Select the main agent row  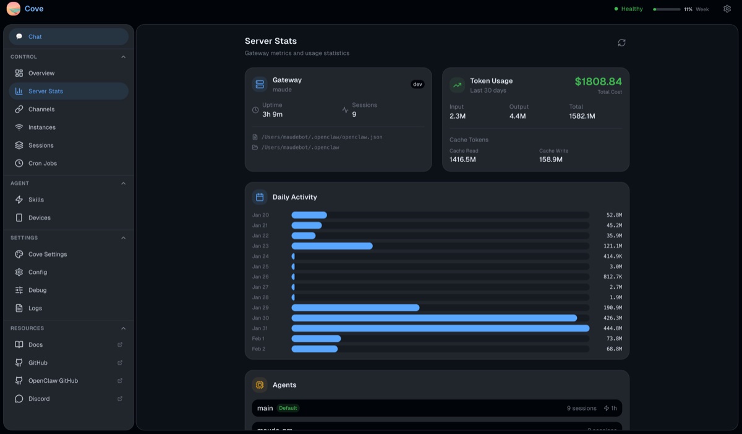point(437,408)
